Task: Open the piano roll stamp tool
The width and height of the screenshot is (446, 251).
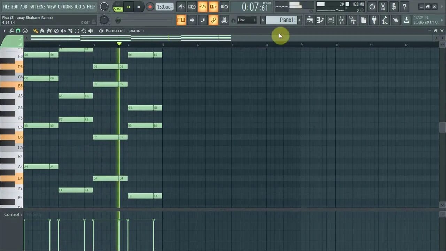Action: coord(25,31)
